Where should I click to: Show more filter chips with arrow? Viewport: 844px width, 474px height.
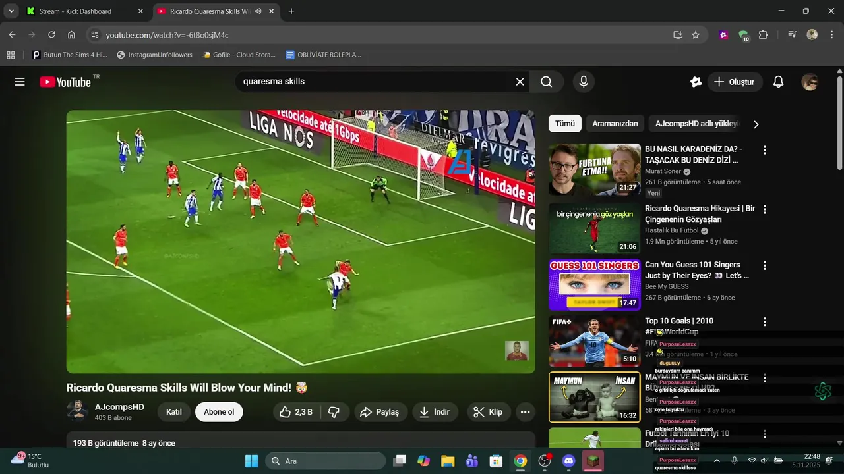(x=756, y=124)
